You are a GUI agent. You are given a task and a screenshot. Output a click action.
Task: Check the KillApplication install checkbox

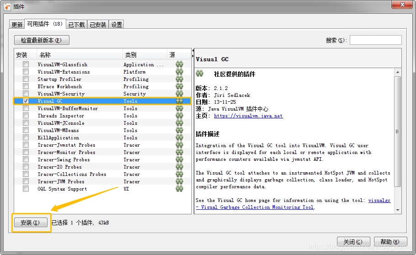click(26, 138)
